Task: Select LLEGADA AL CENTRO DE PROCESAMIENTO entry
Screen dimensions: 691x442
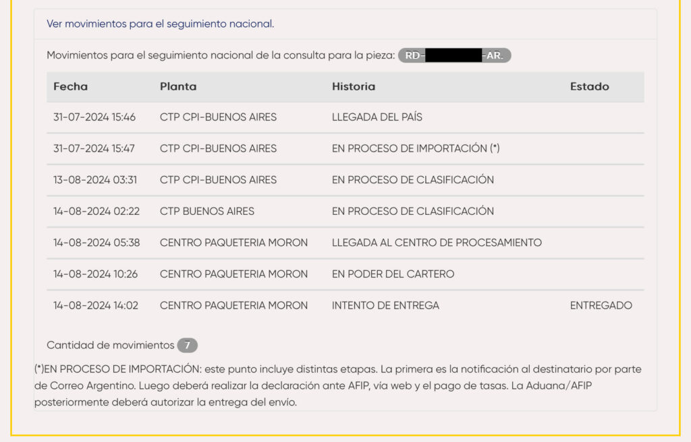Action: point(437,243)
